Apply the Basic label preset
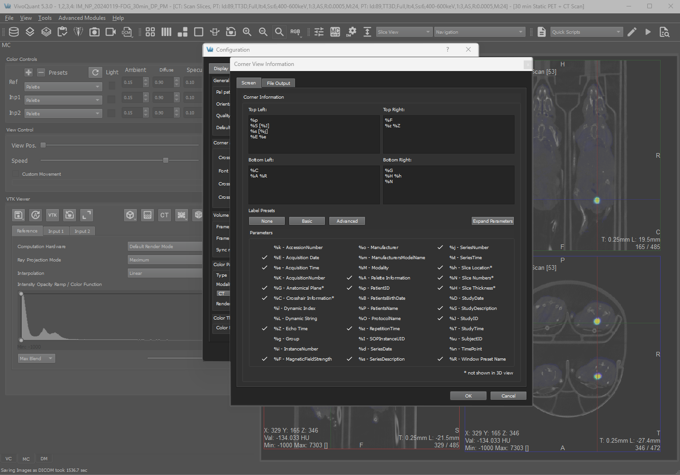Viewport: 680px width, 475px height. coord(307,221)
